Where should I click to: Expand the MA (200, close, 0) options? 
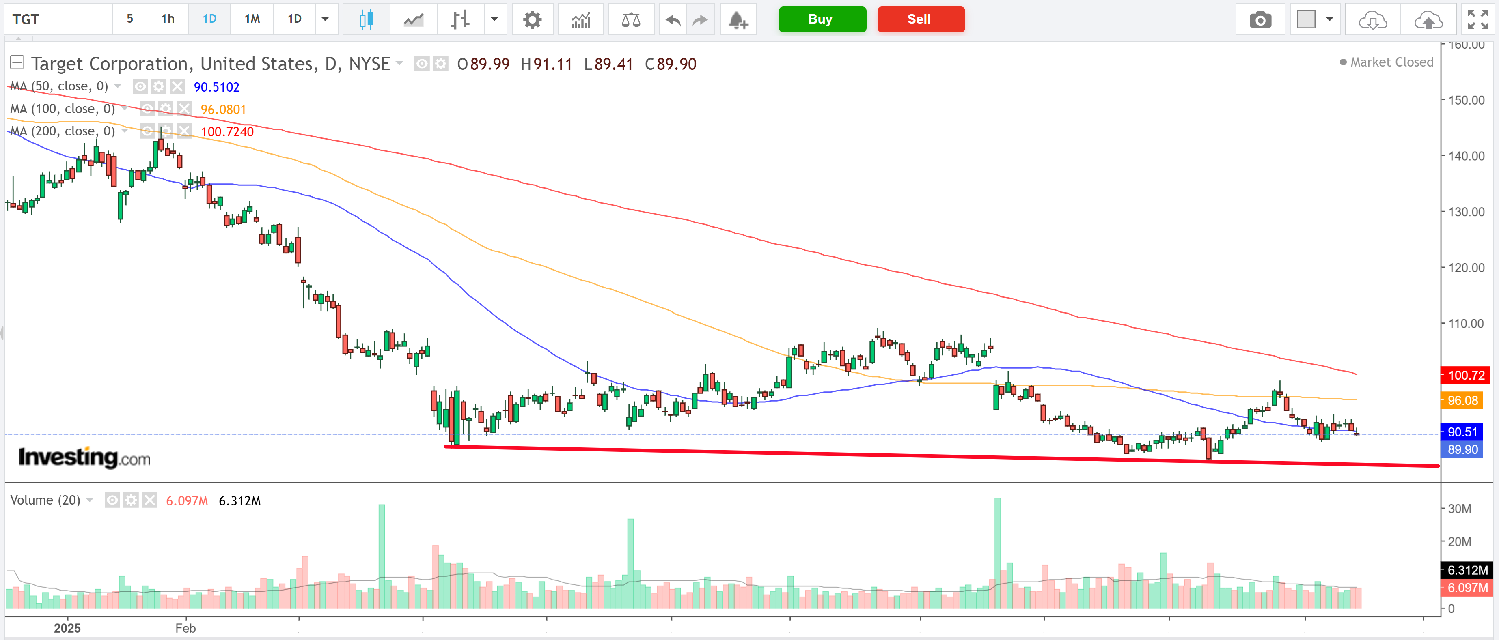click(125, 131)
